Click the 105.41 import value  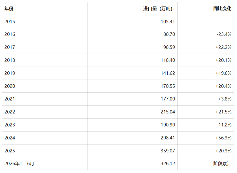point(168,21)
